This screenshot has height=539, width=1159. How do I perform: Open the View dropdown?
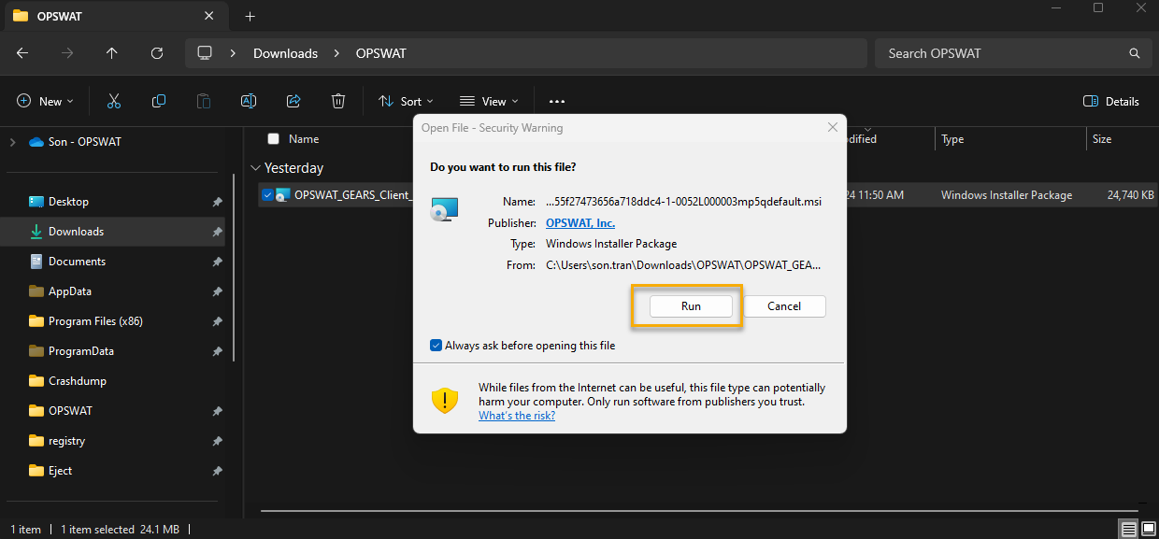tap(489, 101)
